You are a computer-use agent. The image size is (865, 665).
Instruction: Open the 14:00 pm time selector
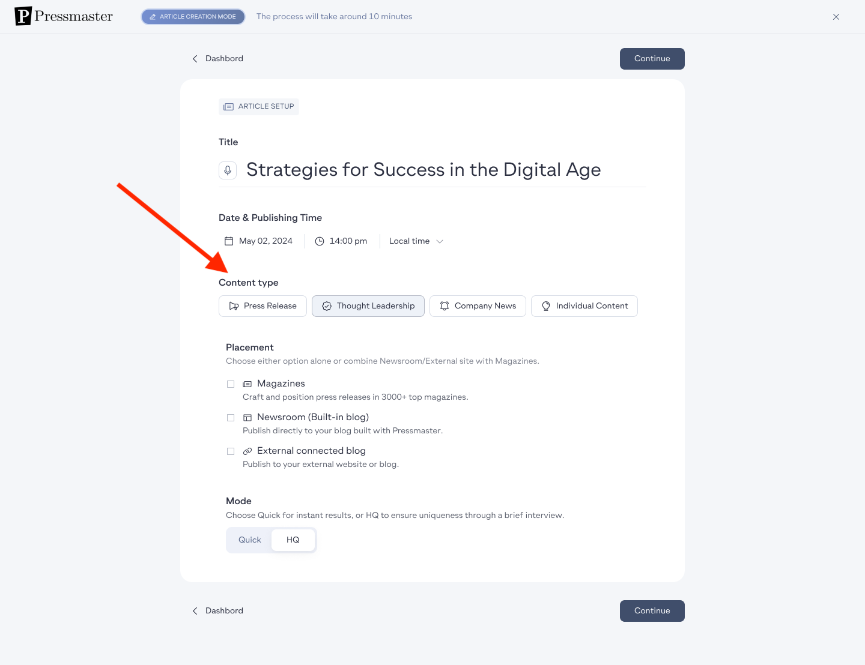pyautogui.click(x=341, y=241)
